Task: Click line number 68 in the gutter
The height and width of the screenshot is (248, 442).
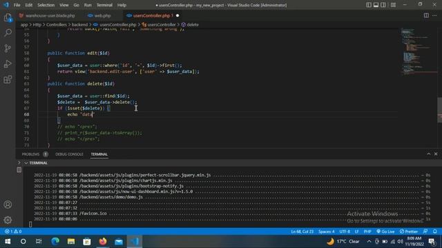Action: tap(26, 114)
